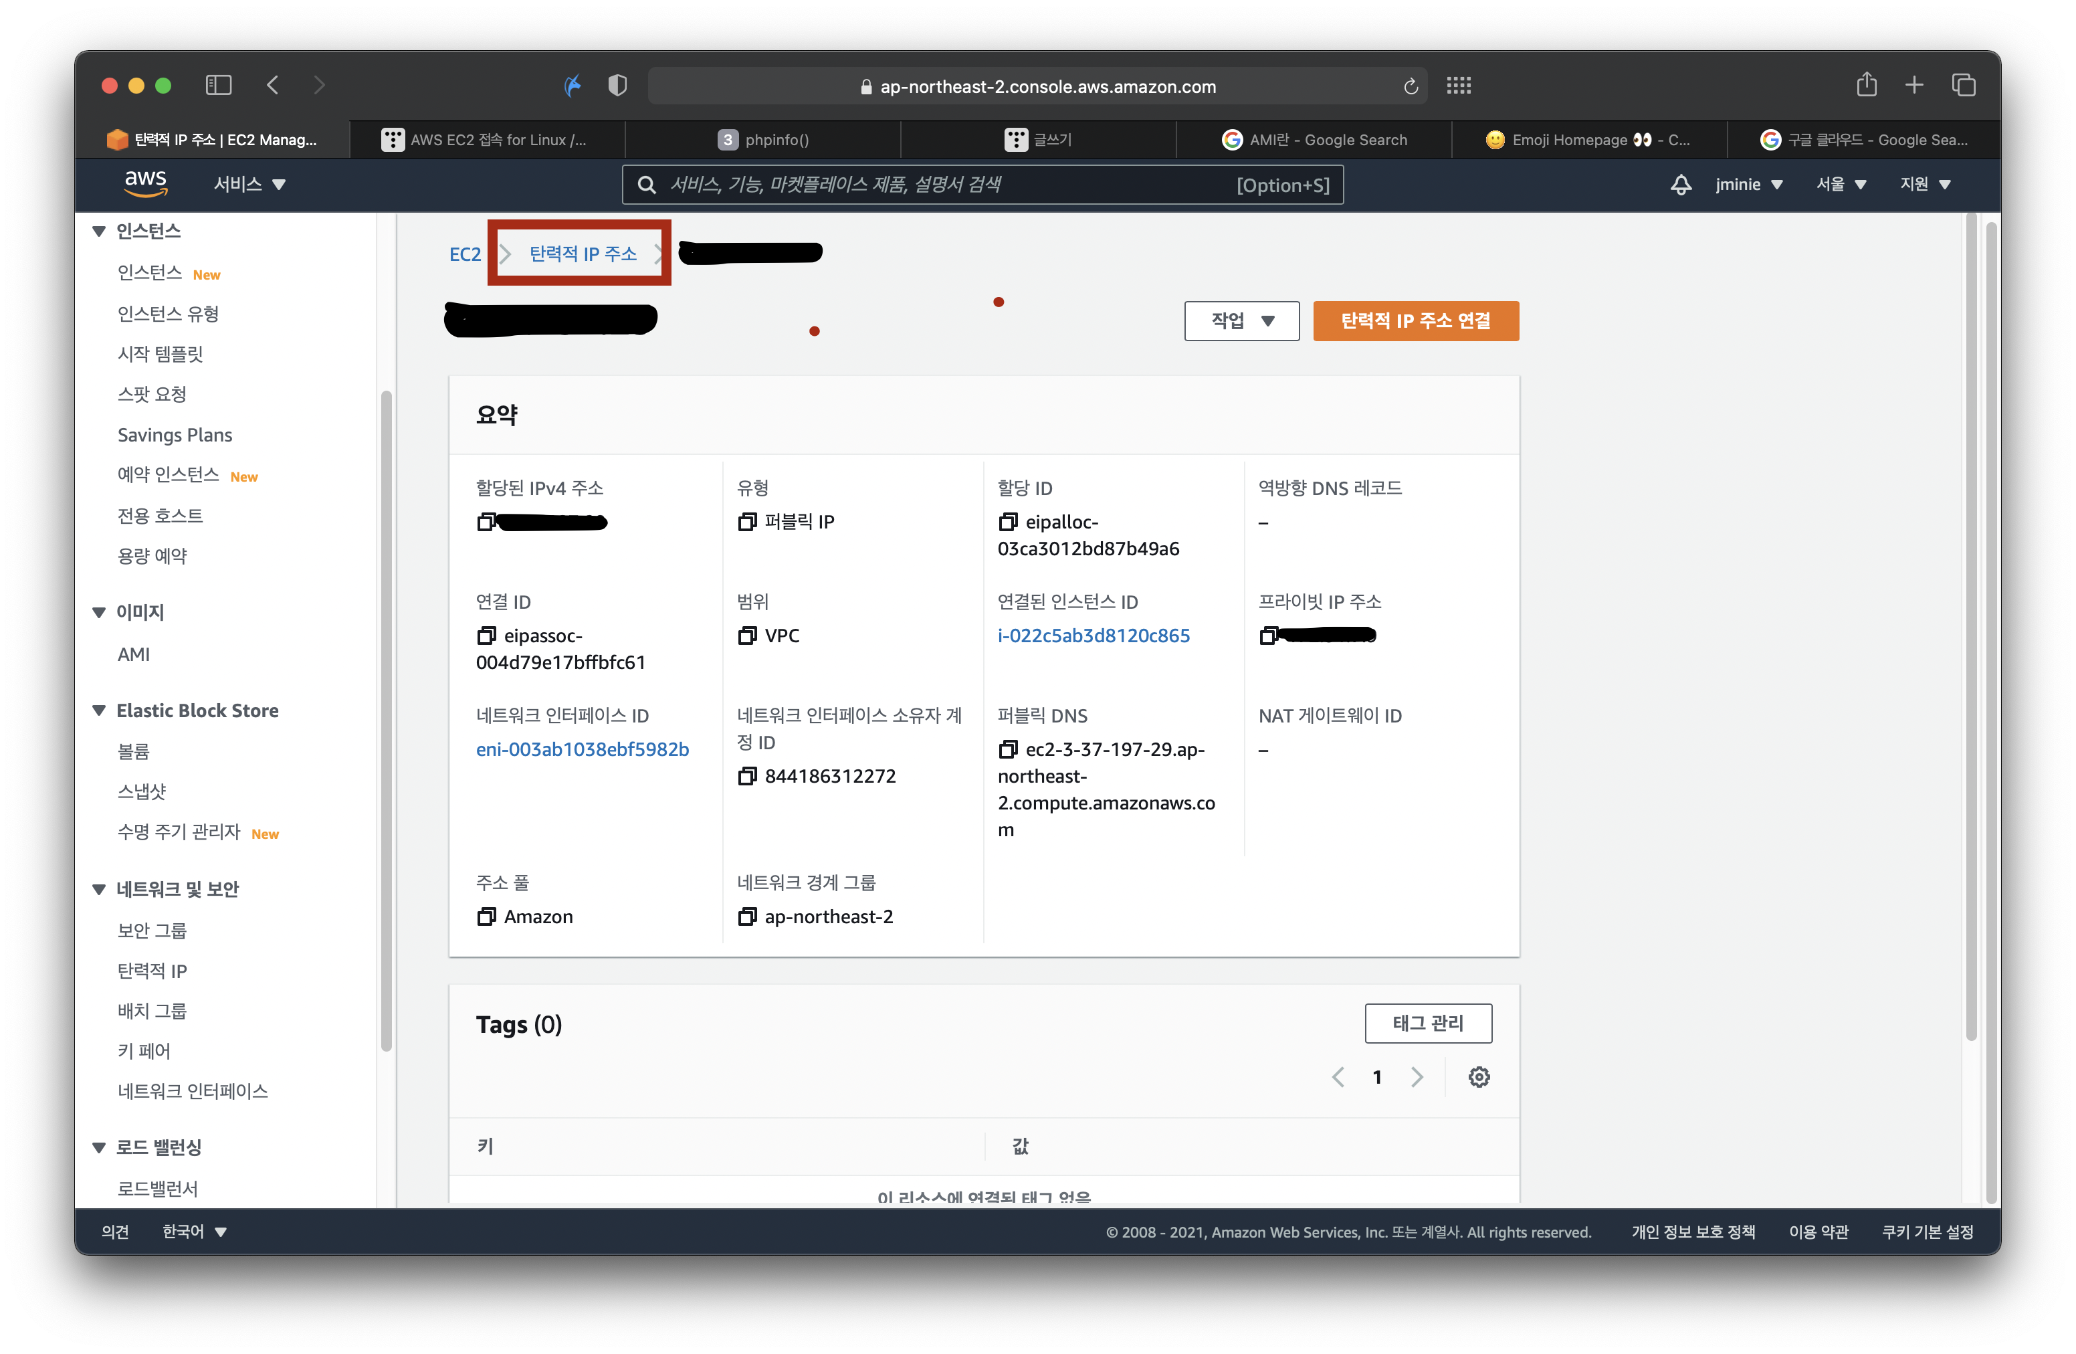
Task: Reload the page in Safari
Action: click(x=1411, y=86)
